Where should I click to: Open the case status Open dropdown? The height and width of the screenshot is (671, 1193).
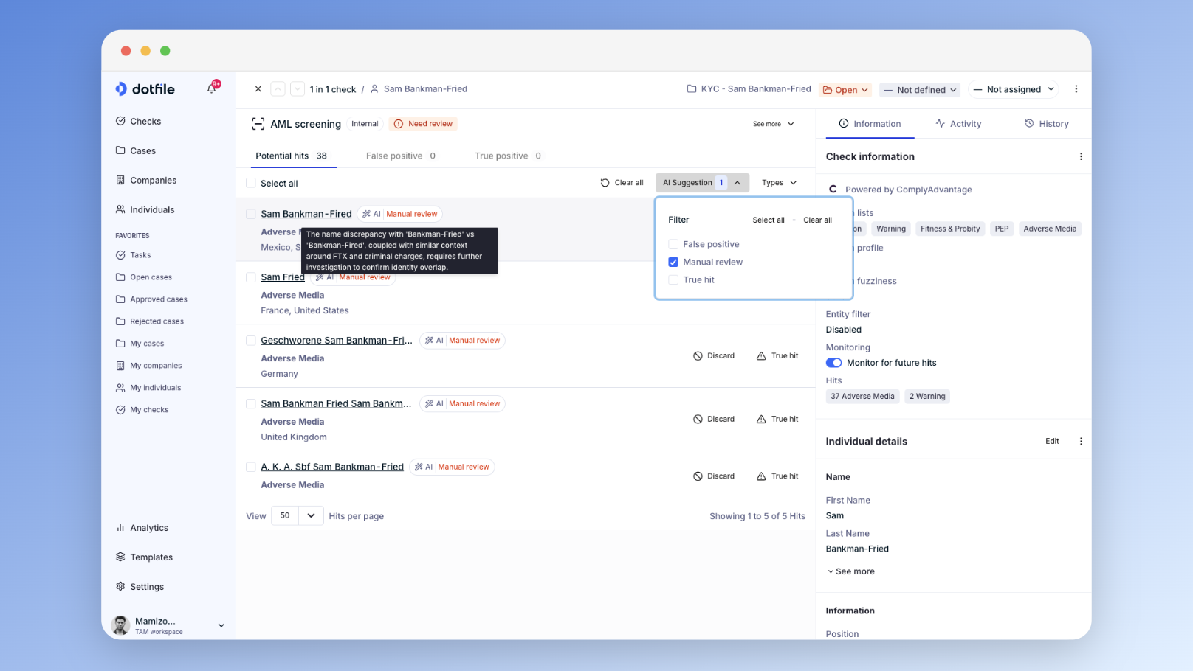845,90
